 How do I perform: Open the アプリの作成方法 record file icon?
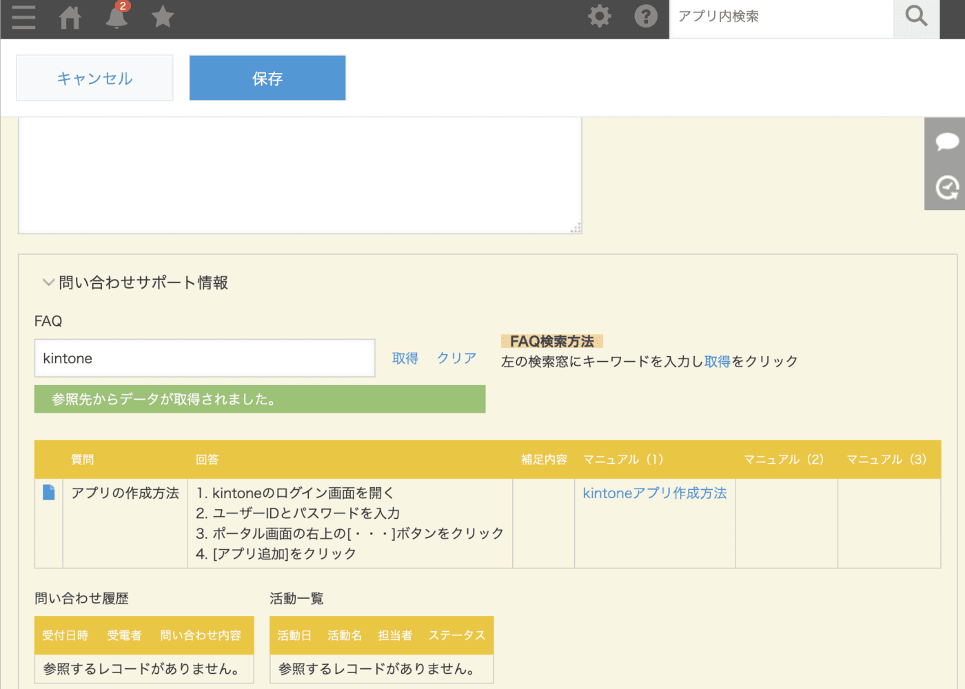pos(49,492)
